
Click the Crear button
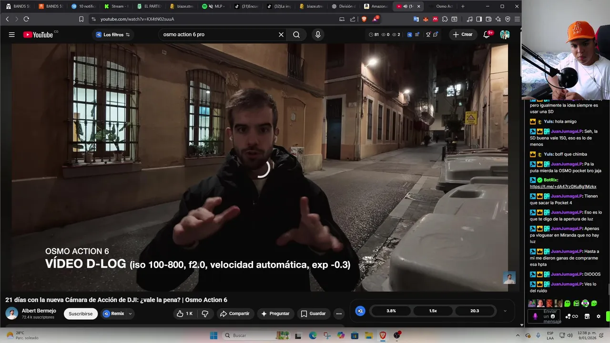pos(462,34)
